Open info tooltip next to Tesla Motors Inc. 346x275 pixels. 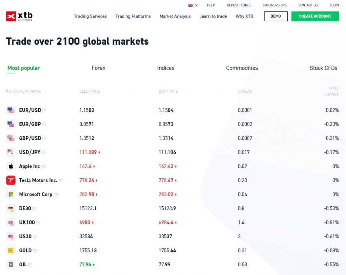[x=60, y=181]
